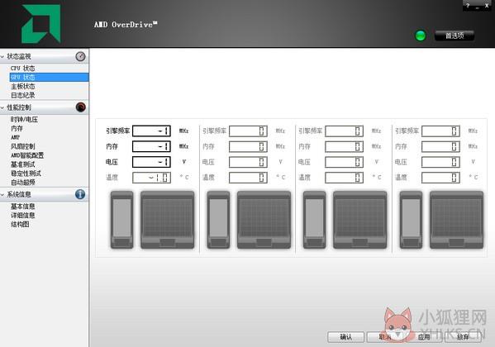Open 内存 under 性能控制
The height and width of the screenshot is (347, 495).
[17, 129]
